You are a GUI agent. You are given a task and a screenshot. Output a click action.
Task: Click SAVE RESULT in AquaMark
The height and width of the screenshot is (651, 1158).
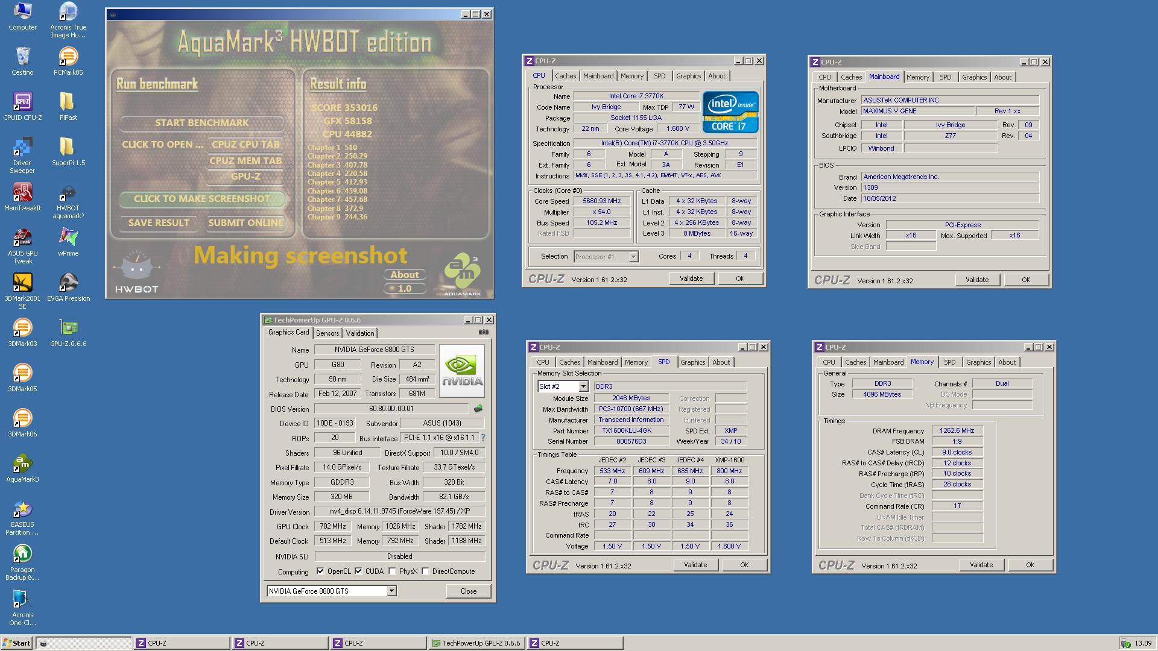pyautogui.click(x=159, y=222)
